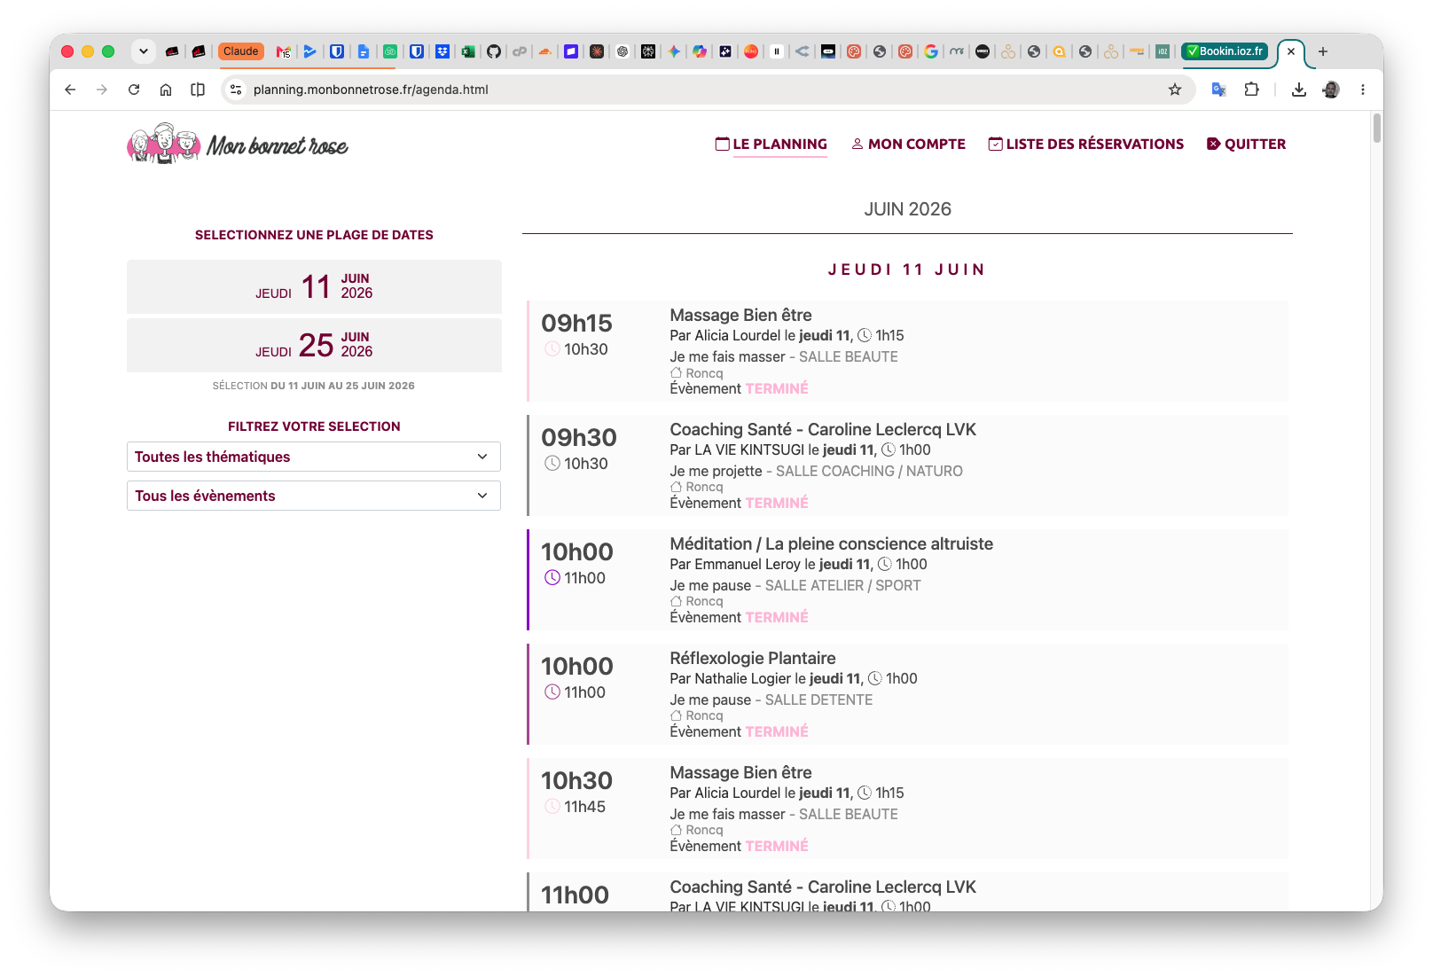Open the downloads icon in Chrome toolbar
The height and width of the screenshot is (977, 1433).
(1299, 90)
